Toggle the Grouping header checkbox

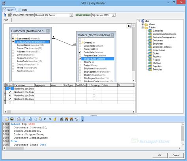89,85
